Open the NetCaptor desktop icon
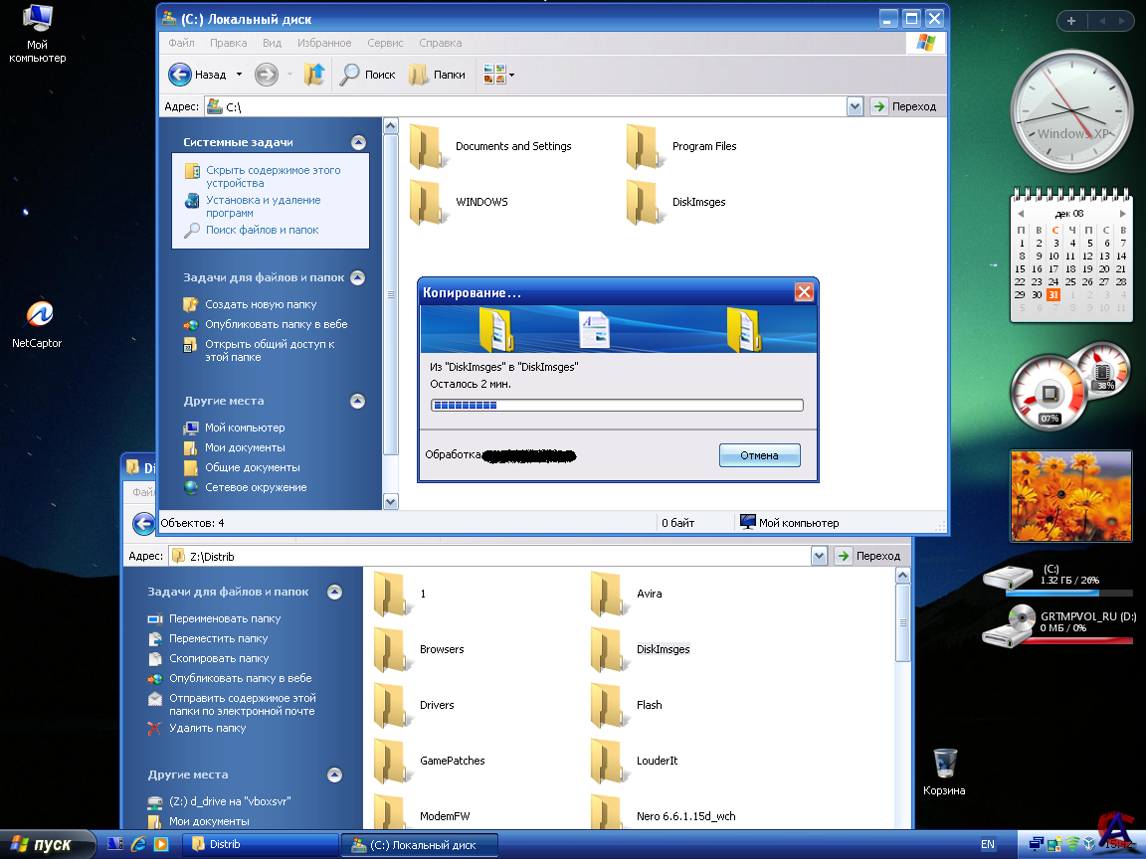Screen dimensions: 1146x859 [37, 318]
